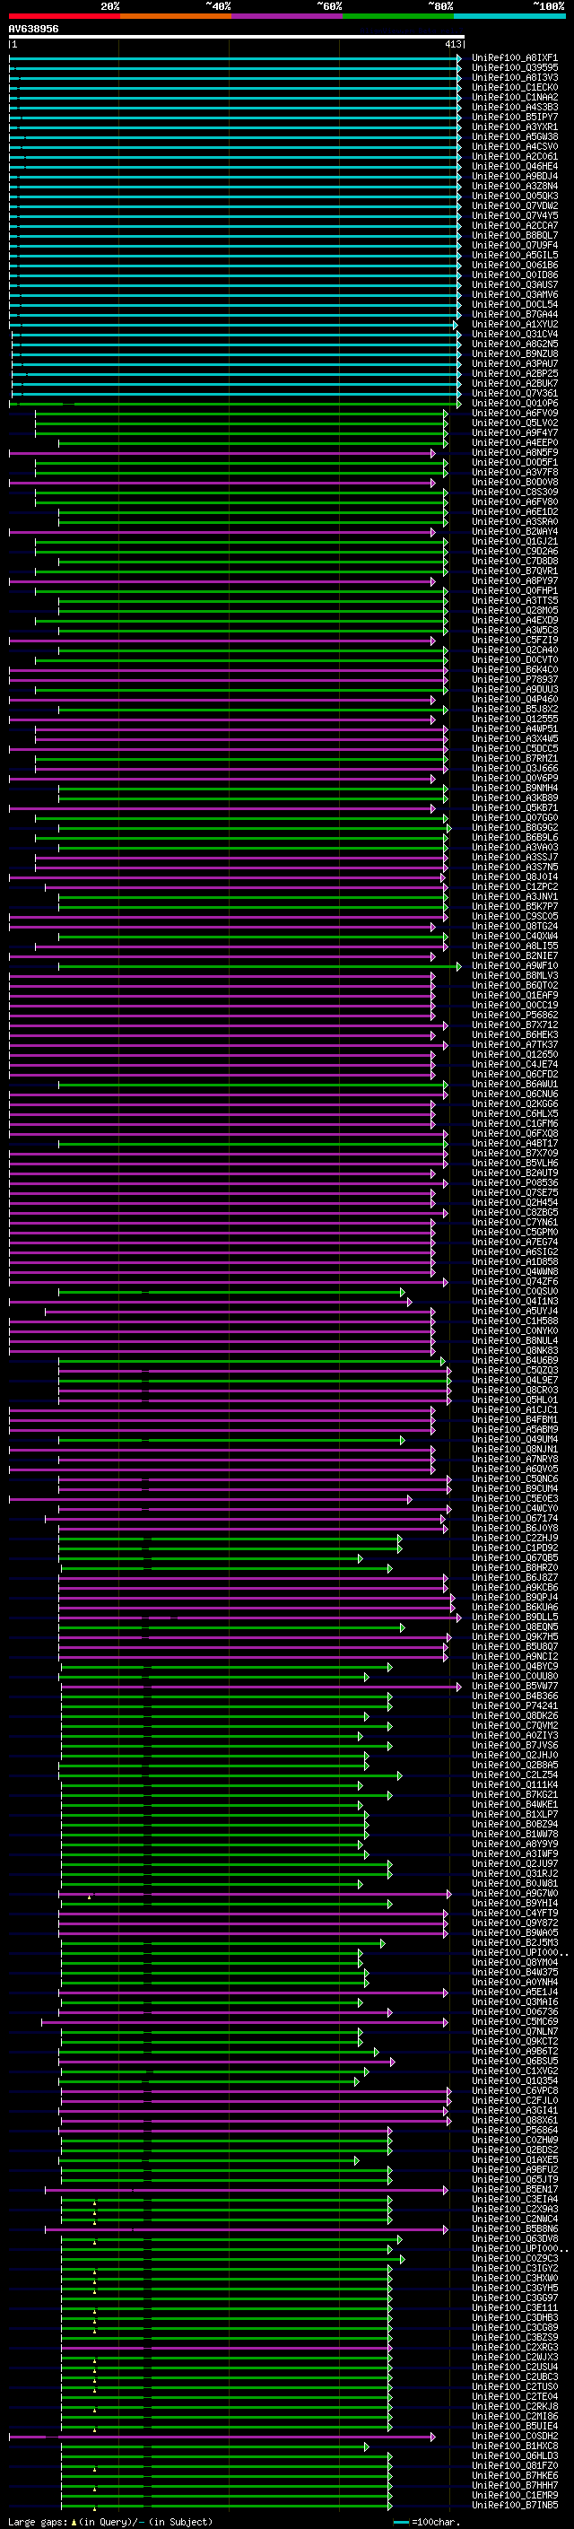Select the UniRef100_A7EG74 label
This screenshot has height=2529, width=574.
point(514,1242)
